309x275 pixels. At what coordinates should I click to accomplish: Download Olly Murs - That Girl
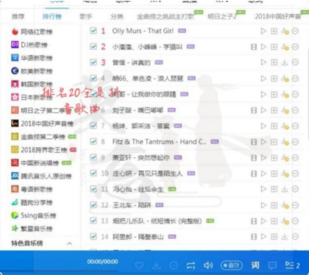click(x=285, y=31)
